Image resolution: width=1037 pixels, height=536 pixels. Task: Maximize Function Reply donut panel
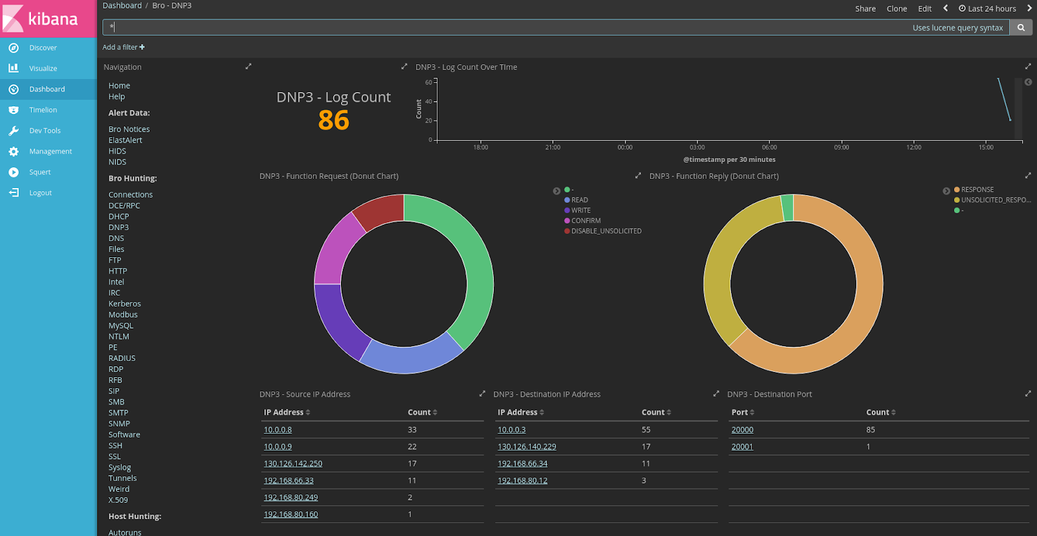point(1028,176)
